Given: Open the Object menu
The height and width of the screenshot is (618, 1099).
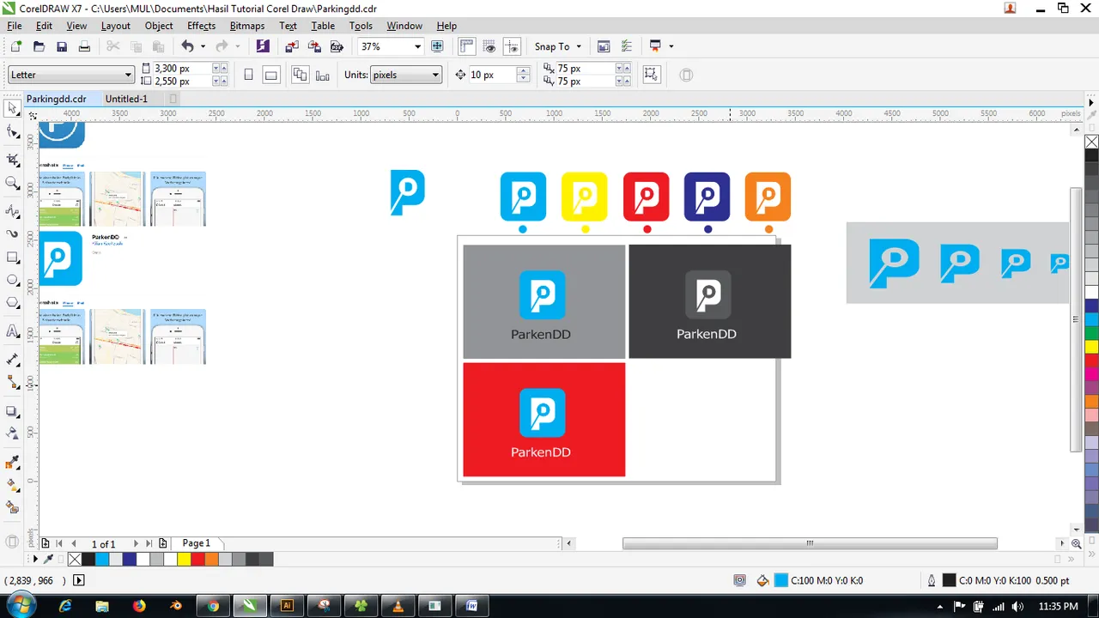Looking at the screenshot, I should click(159, 26).
